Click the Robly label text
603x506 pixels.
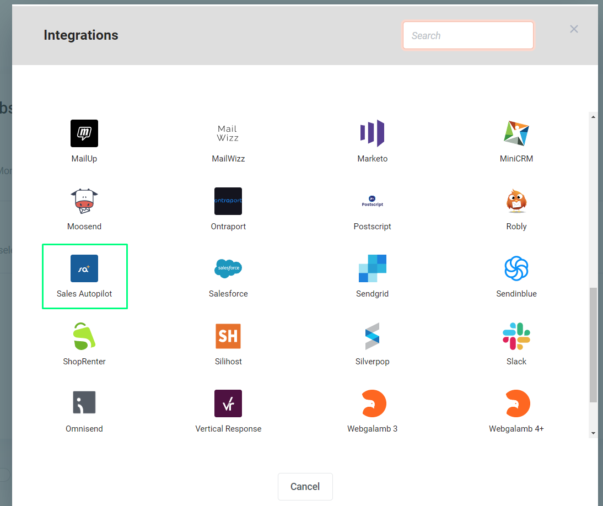pyautogui.click(x=516, y=227)
